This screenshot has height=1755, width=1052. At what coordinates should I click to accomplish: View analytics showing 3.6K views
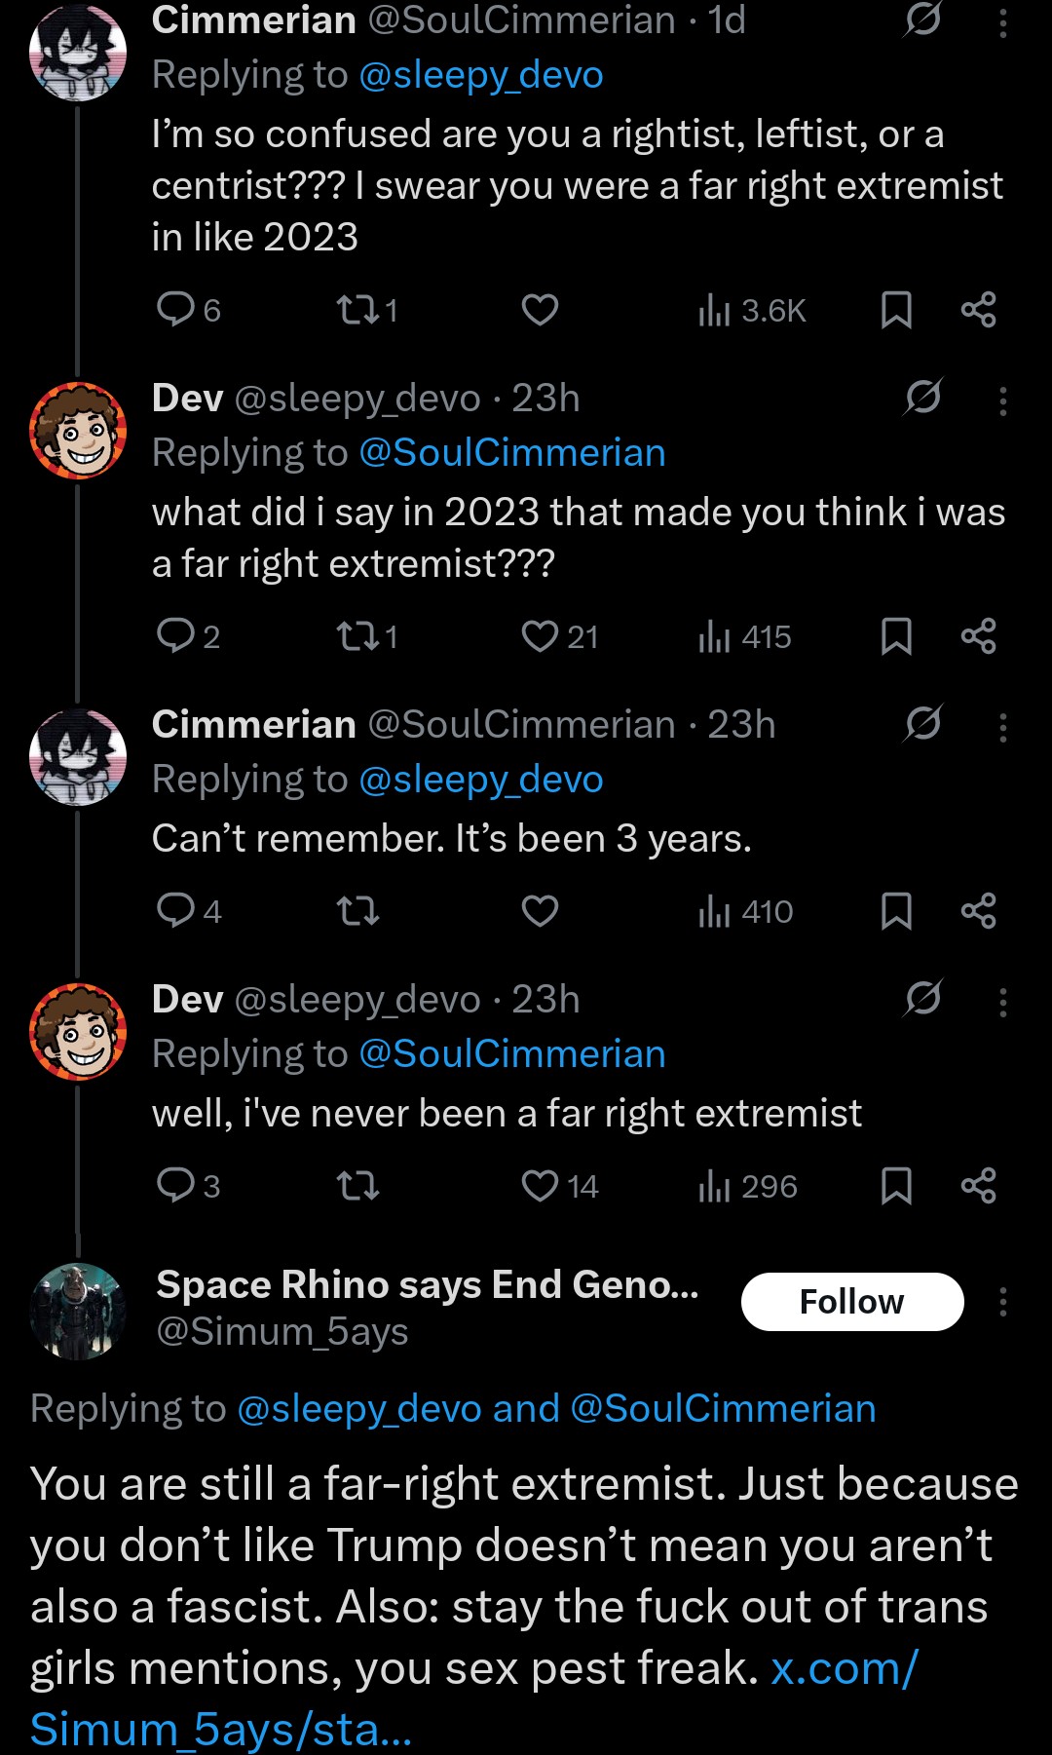[752, 310]
